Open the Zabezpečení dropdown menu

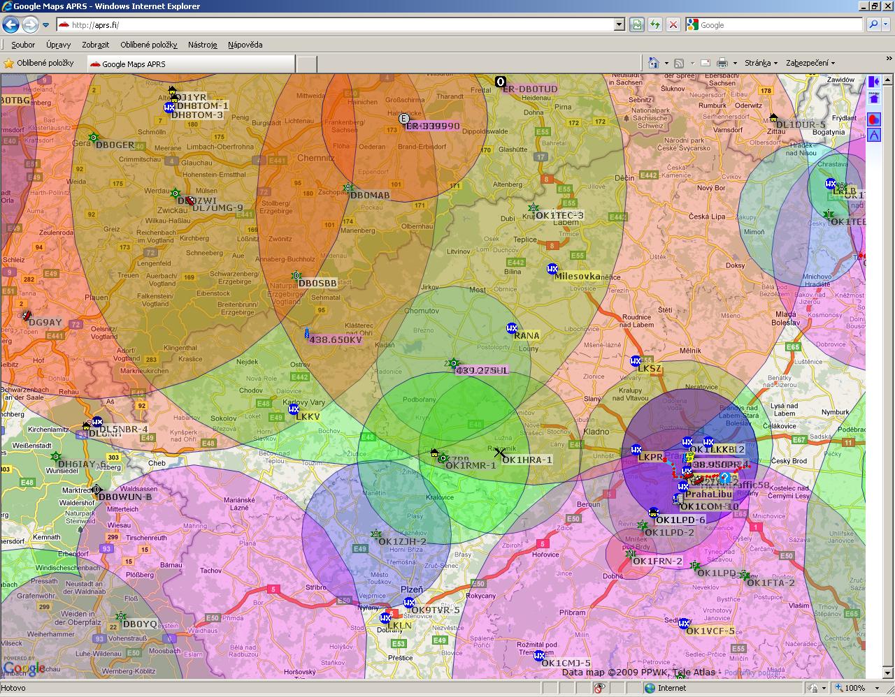pos(810,63)
